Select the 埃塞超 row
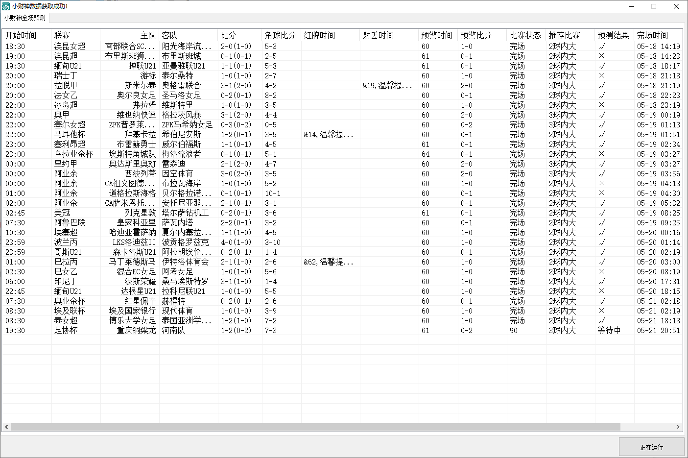Image resolution: width=688 pixels, height=458 pixels. [x=342, y=232]
